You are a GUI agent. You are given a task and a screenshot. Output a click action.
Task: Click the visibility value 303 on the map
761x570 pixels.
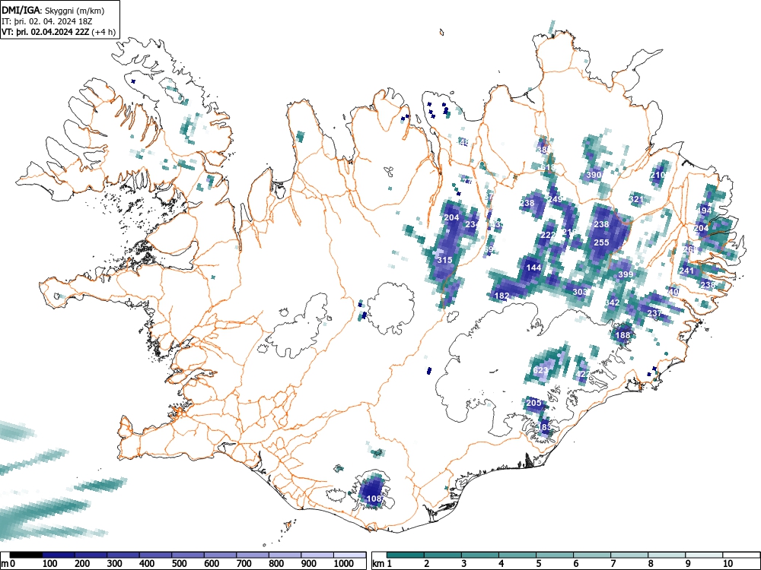pyautogui.click(x=580, y=292)
